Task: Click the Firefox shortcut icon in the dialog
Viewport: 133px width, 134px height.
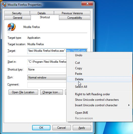Action: coord(12,27)
